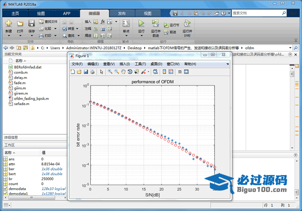
Task: Click the smart indent icon next to 缩进
Action: point(96,35)
